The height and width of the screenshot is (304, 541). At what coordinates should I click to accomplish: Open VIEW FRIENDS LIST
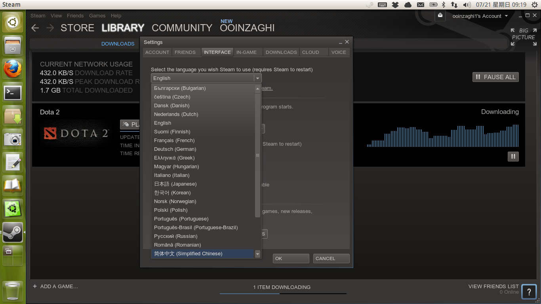pos(493,286)
